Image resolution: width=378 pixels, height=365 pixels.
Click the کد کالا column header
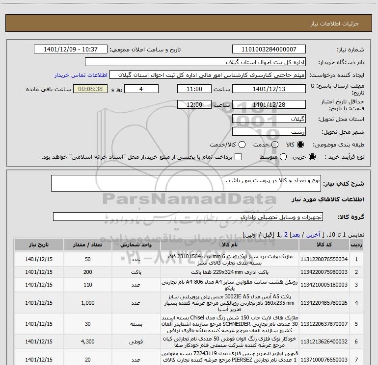click(x=324, y=244)
